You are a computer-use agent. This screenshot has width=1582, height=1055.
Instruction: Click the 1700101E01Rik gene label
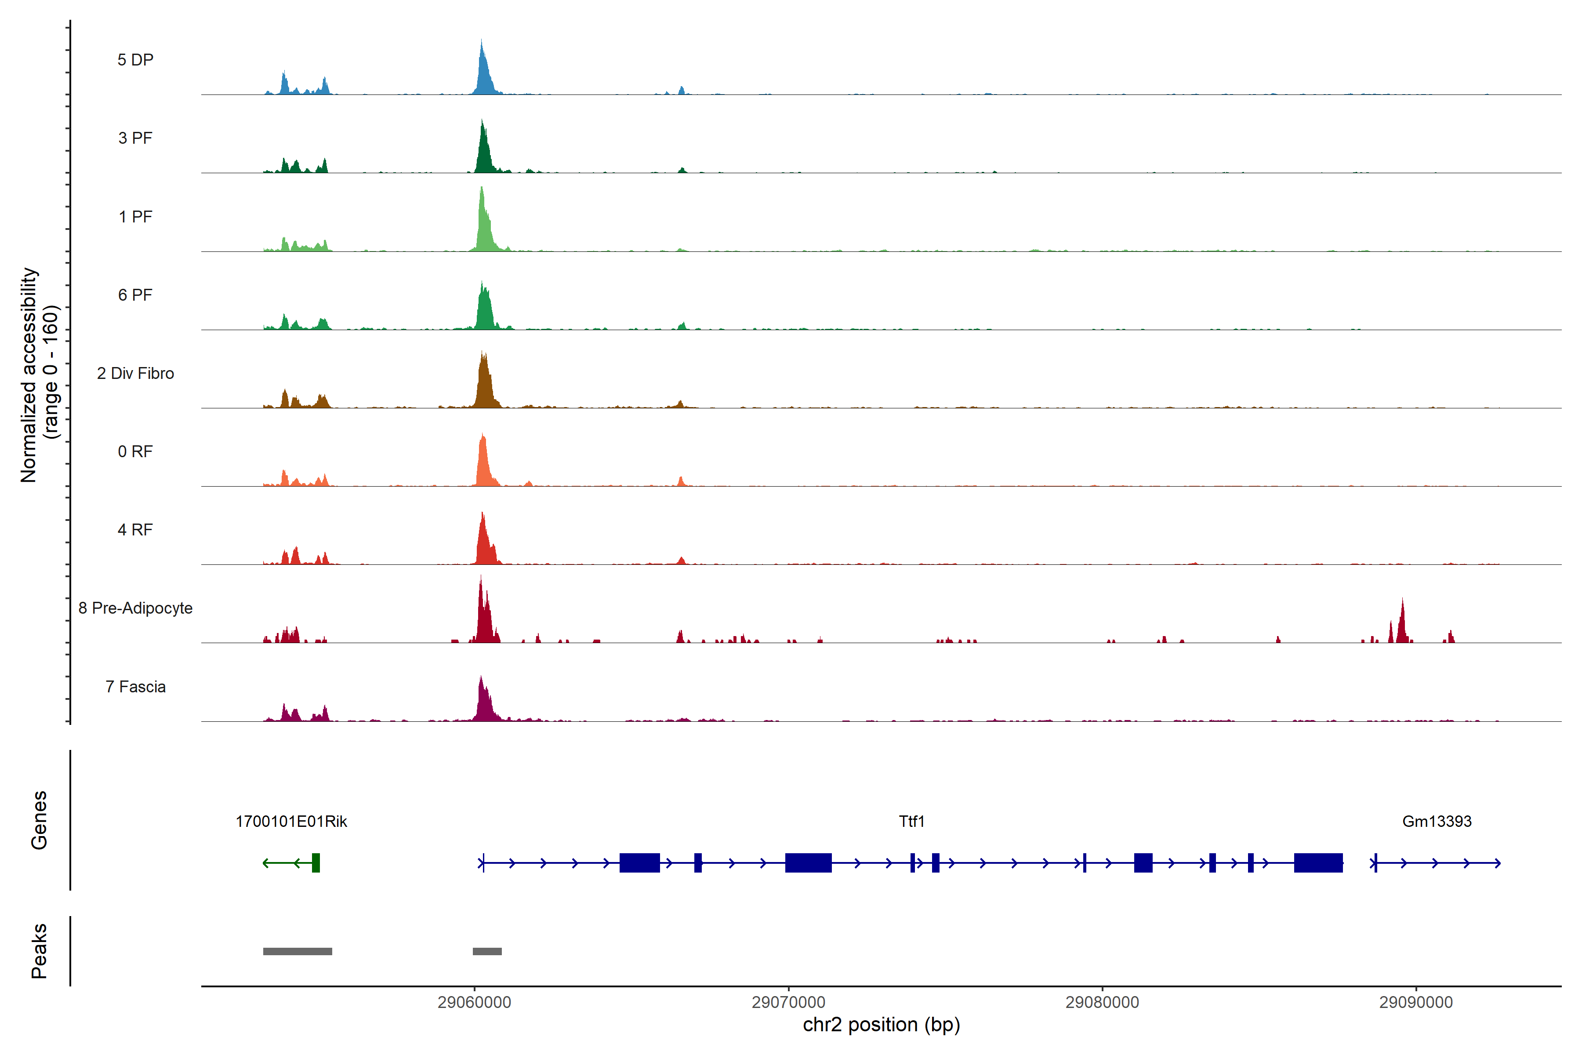click(x=291, y=821)
